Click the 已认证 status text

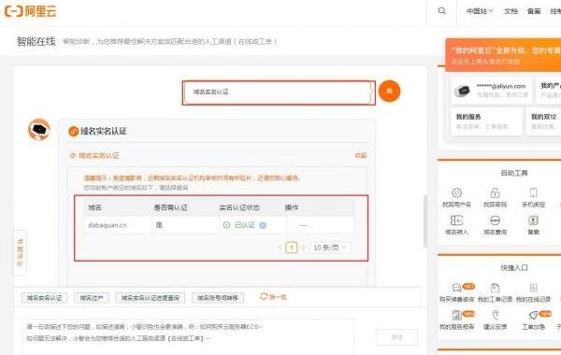coord(245,225)
